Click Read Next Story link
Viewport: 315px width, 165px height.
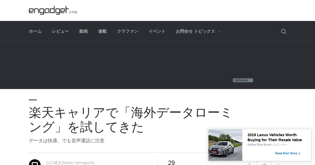pos(287,153)
